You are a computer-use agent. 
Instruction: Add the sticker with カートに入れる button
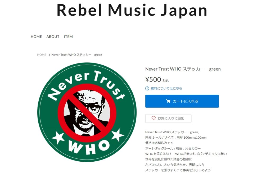182,101
